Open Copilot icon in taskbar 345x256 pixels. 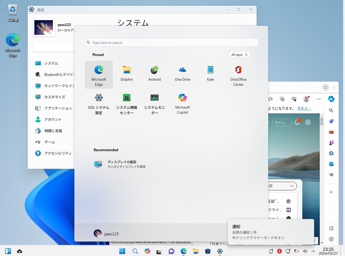(x=147, y=251)
